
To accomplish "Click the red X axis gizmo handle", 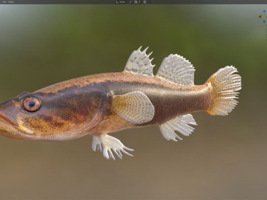I will pyautogui.click(x=260, y=17).
